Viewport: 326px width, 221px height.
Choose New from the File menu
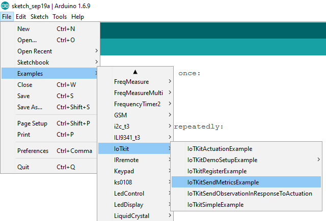50,29
